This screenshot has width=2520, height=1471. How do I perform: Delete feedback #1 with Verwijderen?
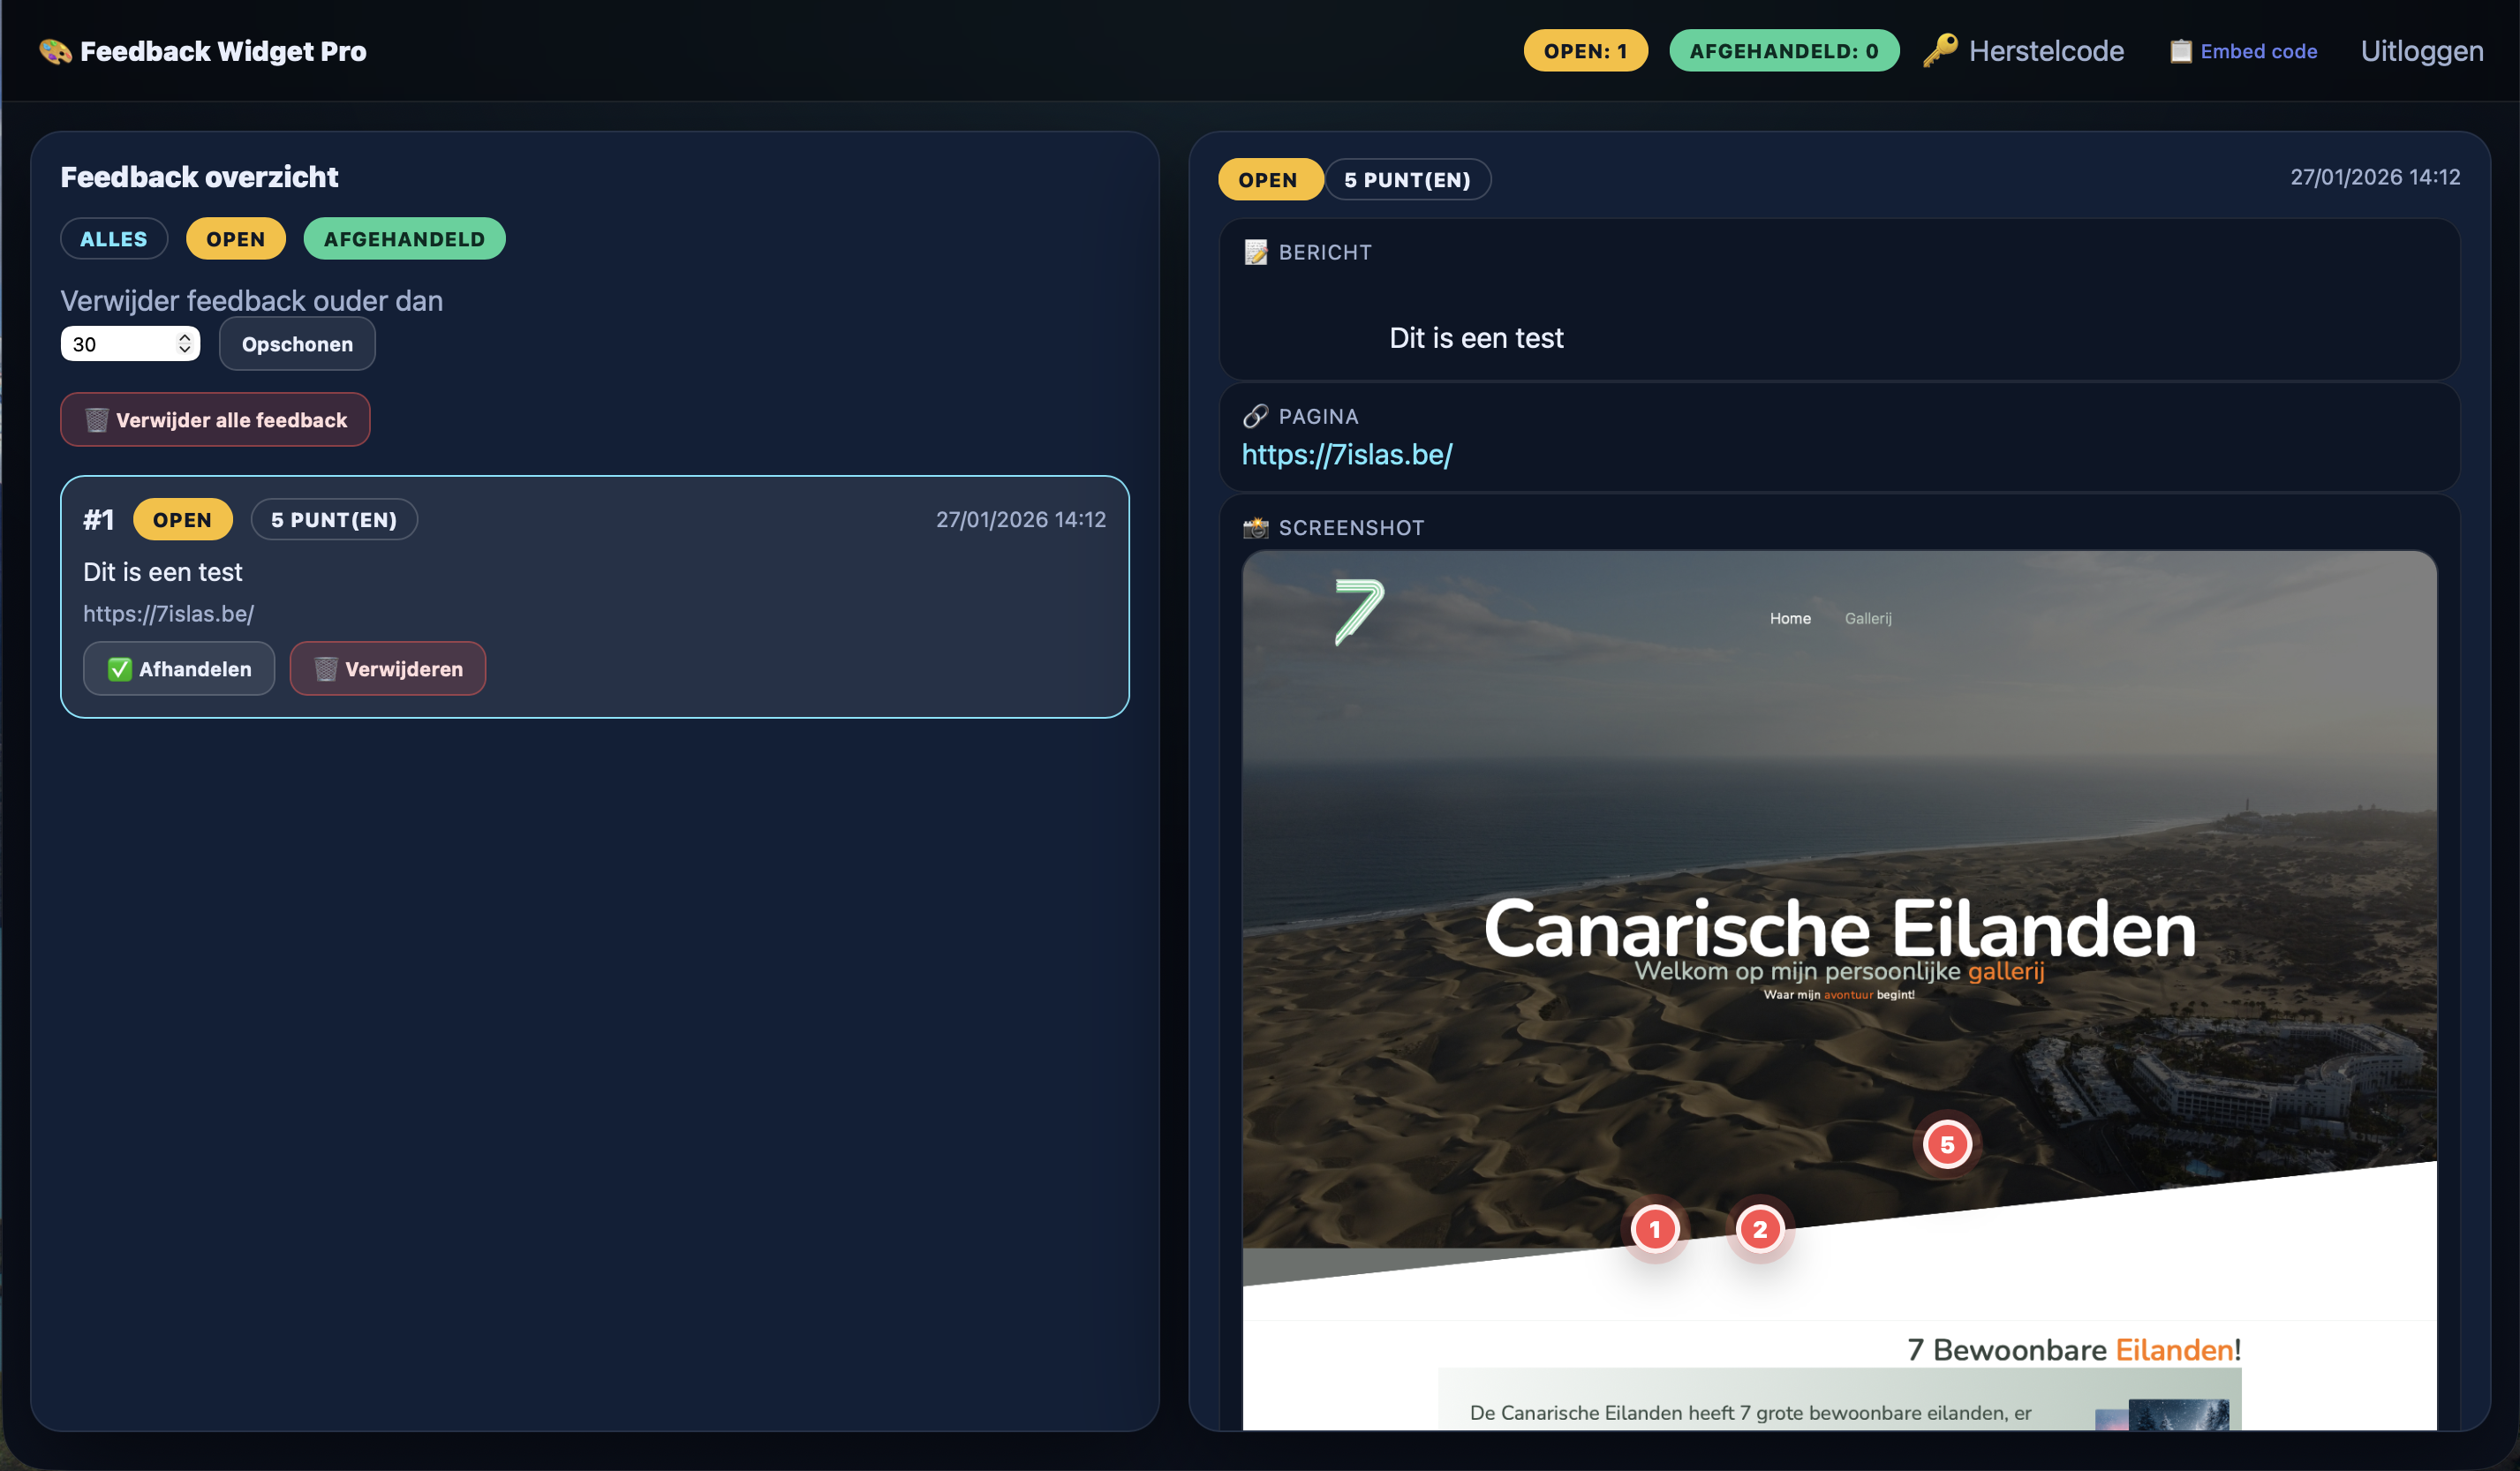(x=388, y=669)
